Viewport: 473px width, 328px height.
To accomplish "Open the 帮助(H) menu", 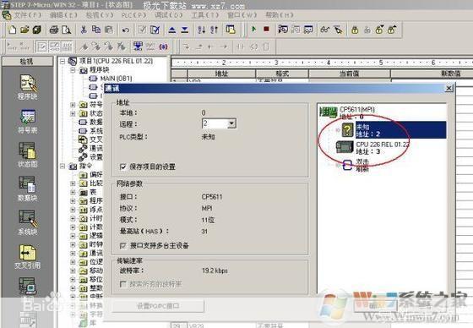I will pyautogui.click(x=280, y=15).
